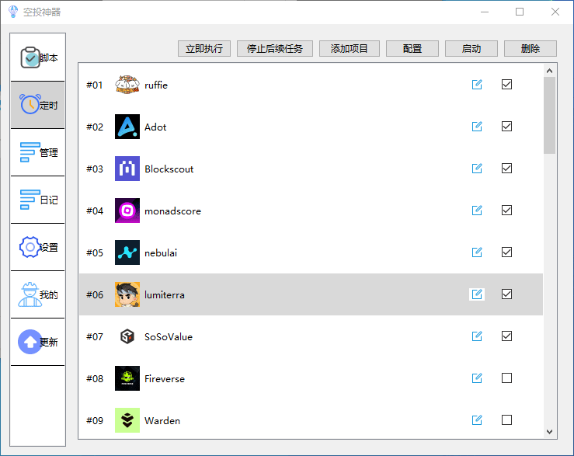Click the edit pencil for lumiterra
The image size is (574, 456).
[477, 294]
